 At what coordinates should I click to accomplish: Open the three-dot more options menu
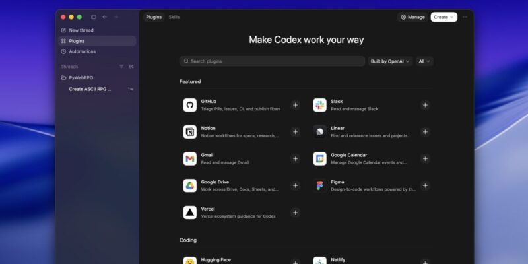pyautogui.click(x=465, y=17)
